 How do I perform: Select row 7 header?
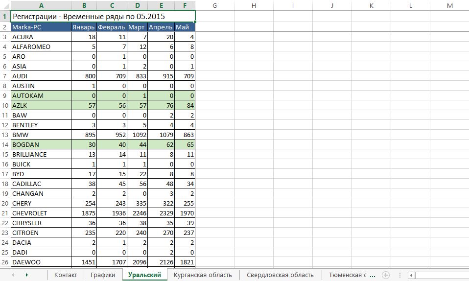(5, 76)
